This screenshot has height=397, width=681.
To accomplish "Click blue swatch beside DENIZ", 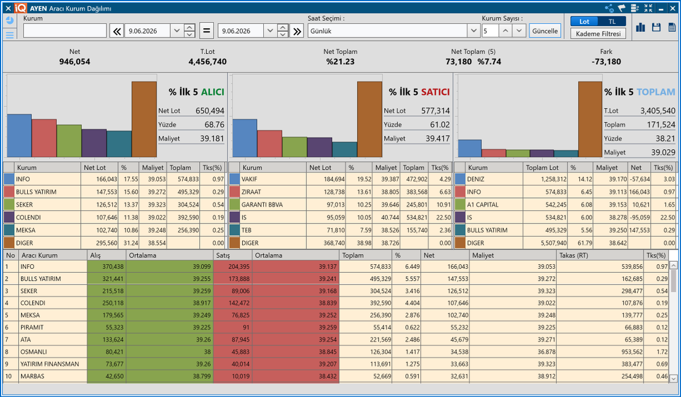I will pos(460,179).
